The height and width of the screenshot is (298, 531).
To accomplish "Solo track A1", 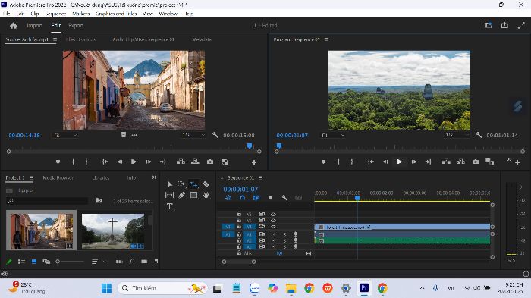I will pyautogui.click(x=284, y=234).
